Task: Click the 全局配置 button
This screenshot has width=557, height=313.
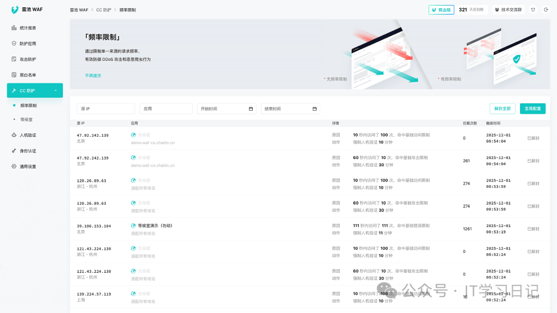Action: [x=532, y=109]
